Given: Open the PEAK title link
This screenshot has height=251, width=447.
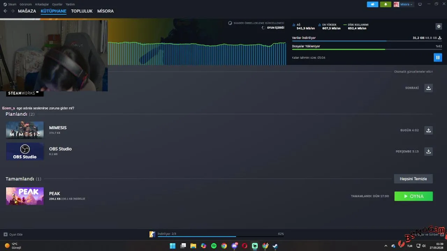Looking at the screenshot, I should (x=54, y=193).
